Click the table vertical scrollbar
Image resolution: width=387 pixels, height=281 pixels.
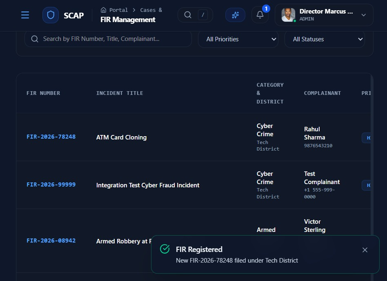point(372,177)
